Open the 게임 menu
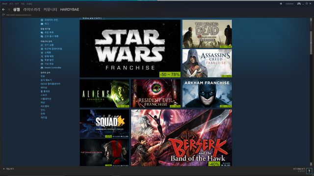The height and width of the screenshot is (176, 314). pos(23,3)
